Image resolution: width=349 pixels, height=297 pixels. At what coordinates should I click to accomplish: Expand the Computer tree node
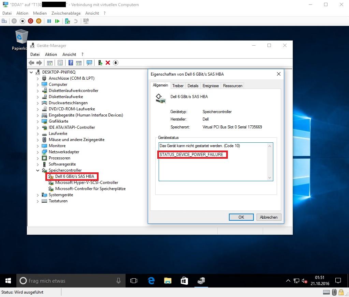38,85
